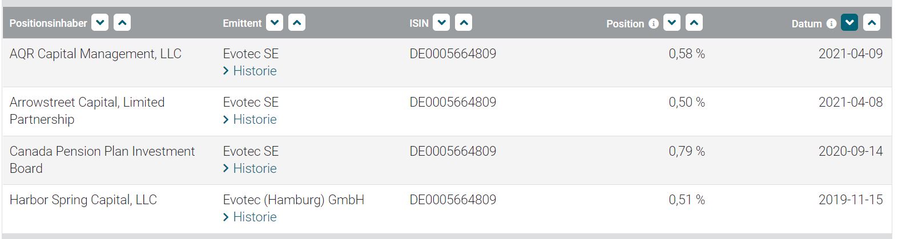Show info tooltip for Position column
The height and width of the screenshot is (239, 898).
[x=654, y=23]
